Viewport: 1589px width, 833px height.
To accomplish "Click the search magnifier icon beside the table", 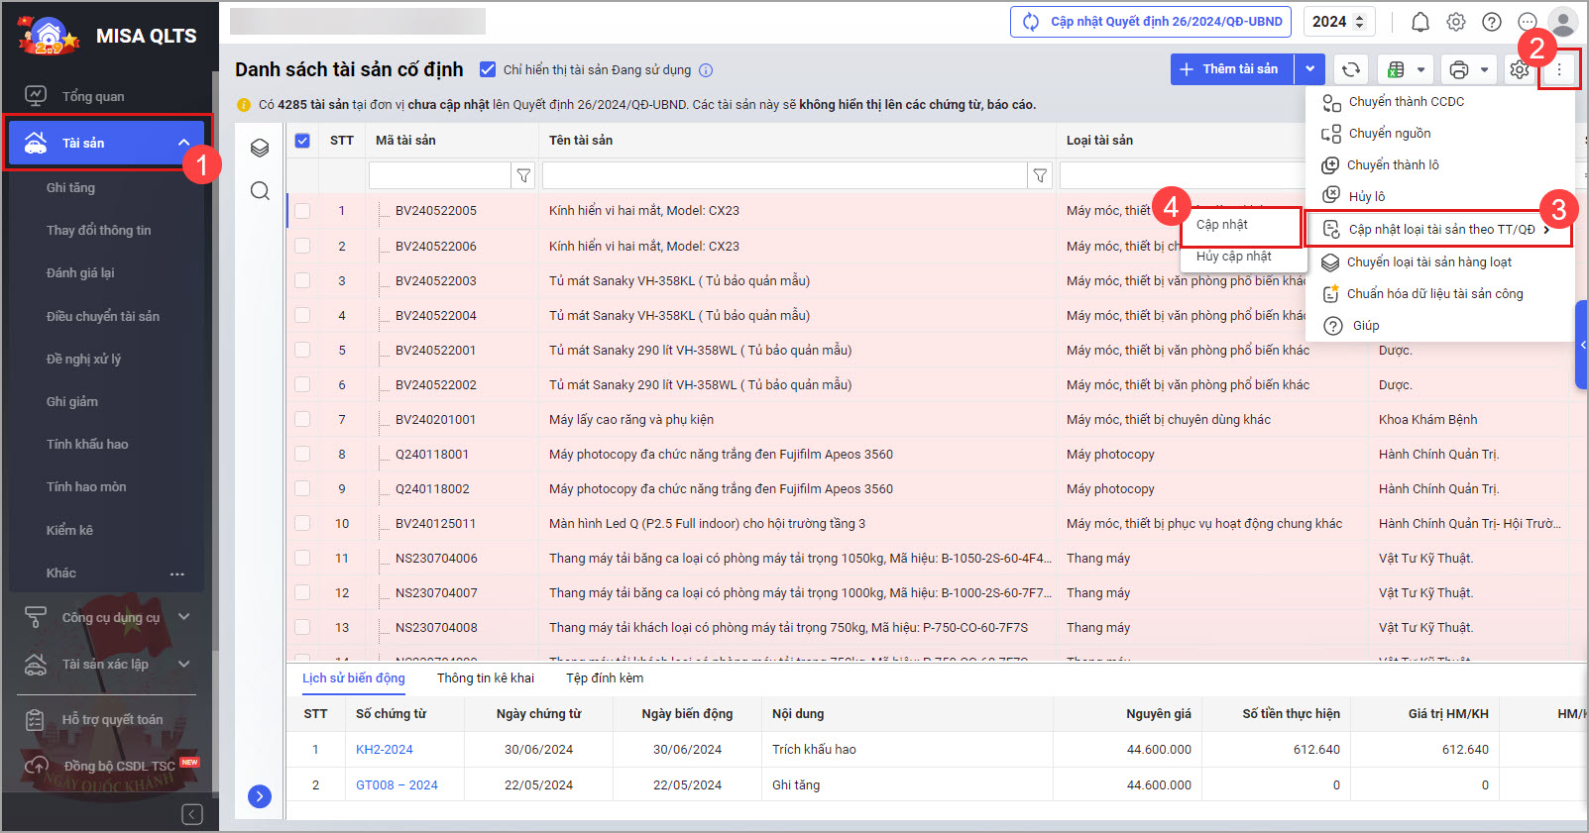I will coord(260,191).
